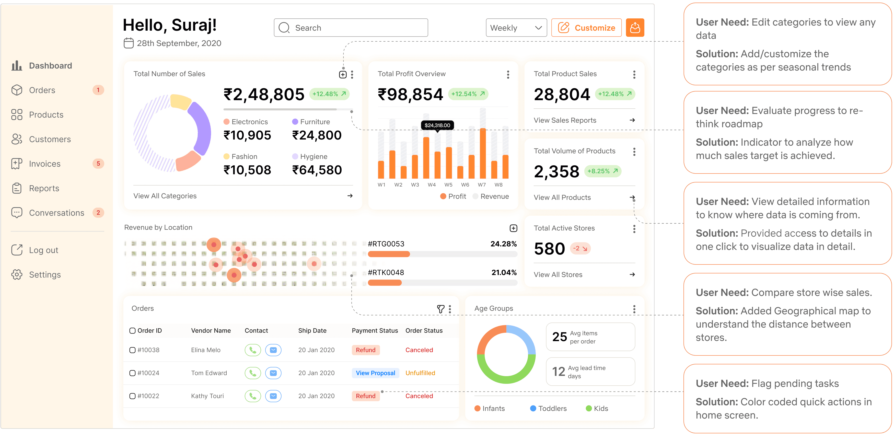
Task: Click View Proposal for order #10024
Action: point(375,373)
